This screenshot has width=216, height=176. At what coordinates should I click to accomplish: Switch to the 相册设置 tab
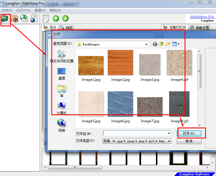tap(199, 27)
